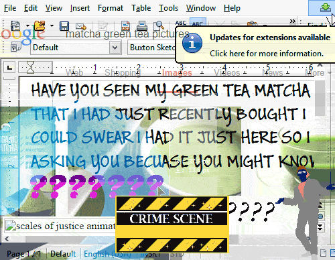Click the Google logo
Screen dimensions: 335x260
pos(23,34)
